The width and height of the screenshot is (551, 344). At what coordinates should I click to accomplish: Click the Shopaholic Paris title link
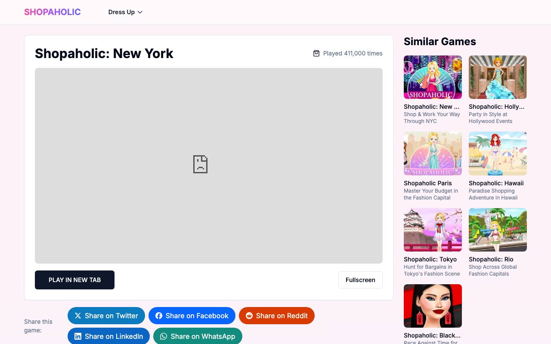point(428,183)
